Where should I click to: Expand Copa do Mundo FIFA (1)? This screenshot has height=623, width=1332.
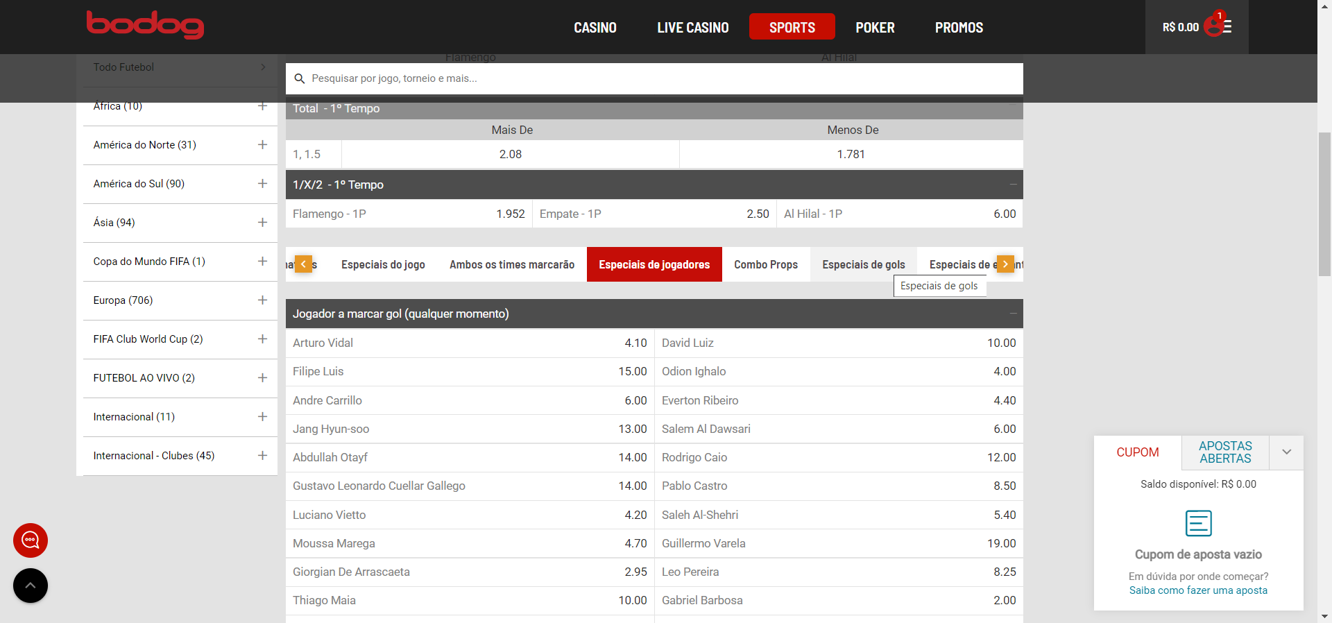tap(262, 262)
